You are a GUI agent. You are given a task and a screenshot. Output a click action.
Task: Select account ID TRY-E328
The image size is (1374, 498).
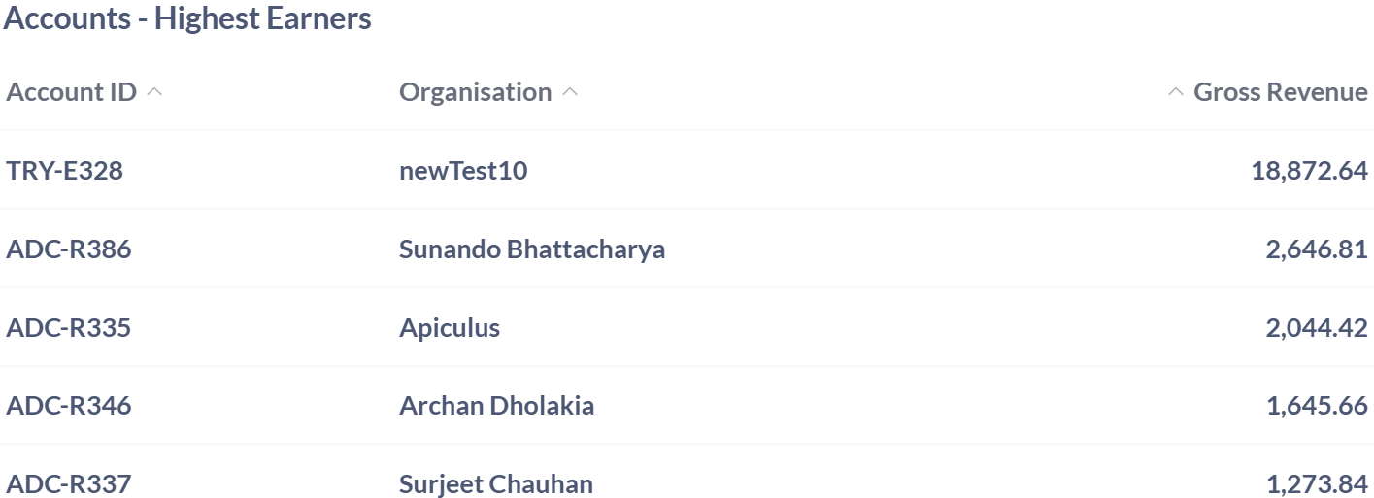pyautogui.click(x=65, y=171)
